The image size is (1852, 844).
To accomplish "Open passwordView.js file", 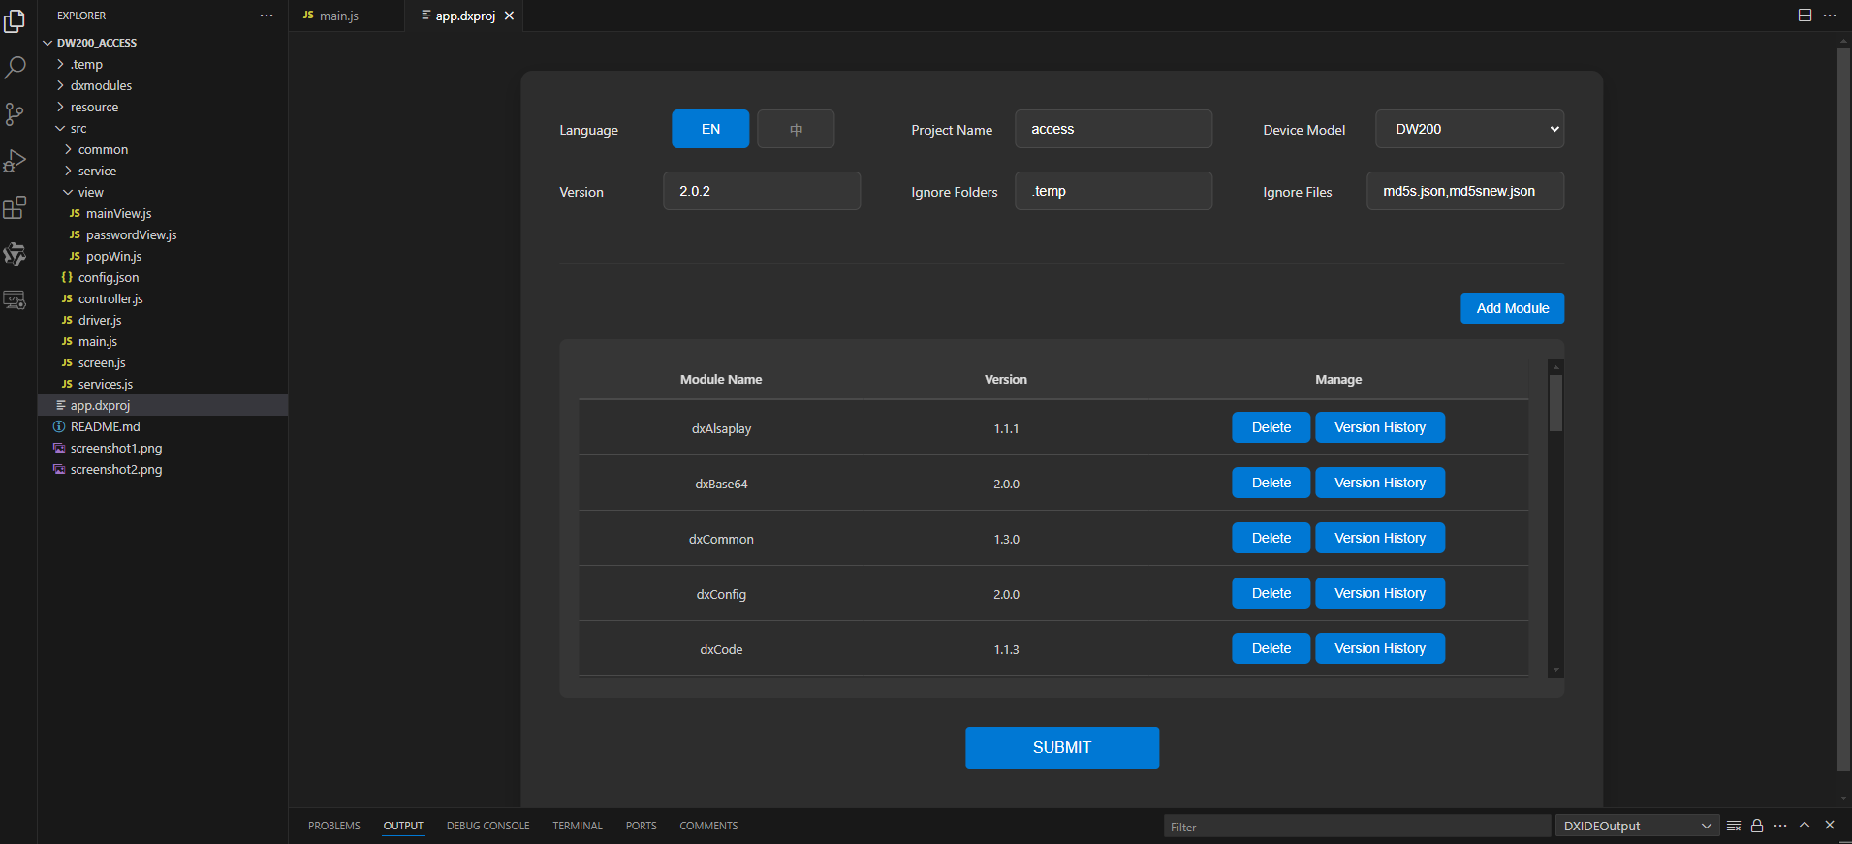I will [x=163, y=234].
